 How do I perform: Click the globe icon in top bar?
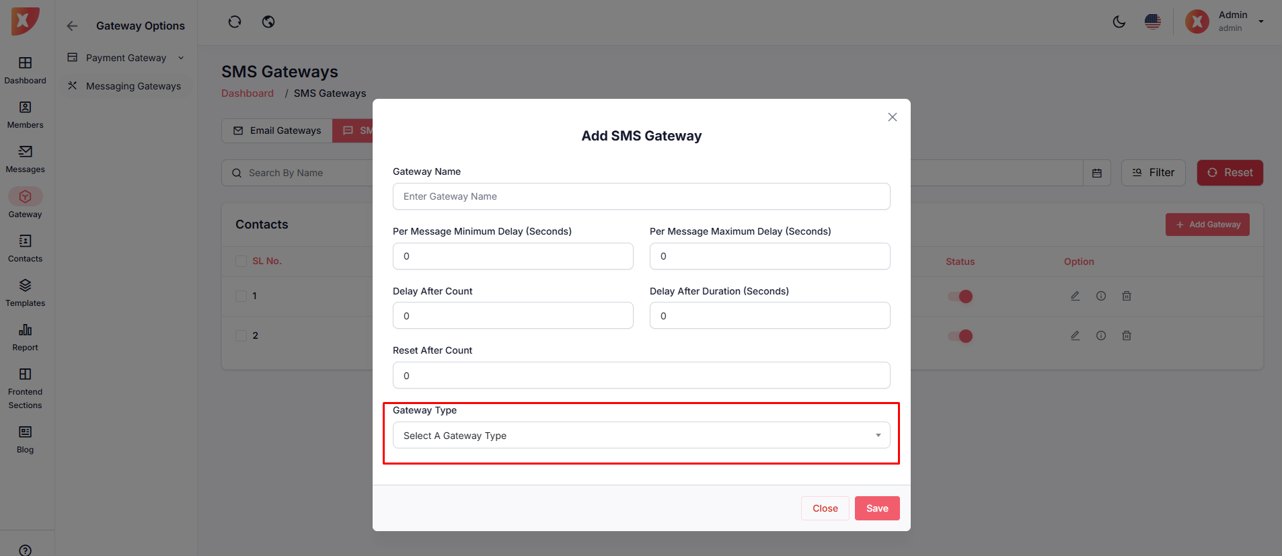[x=268, y=22]
